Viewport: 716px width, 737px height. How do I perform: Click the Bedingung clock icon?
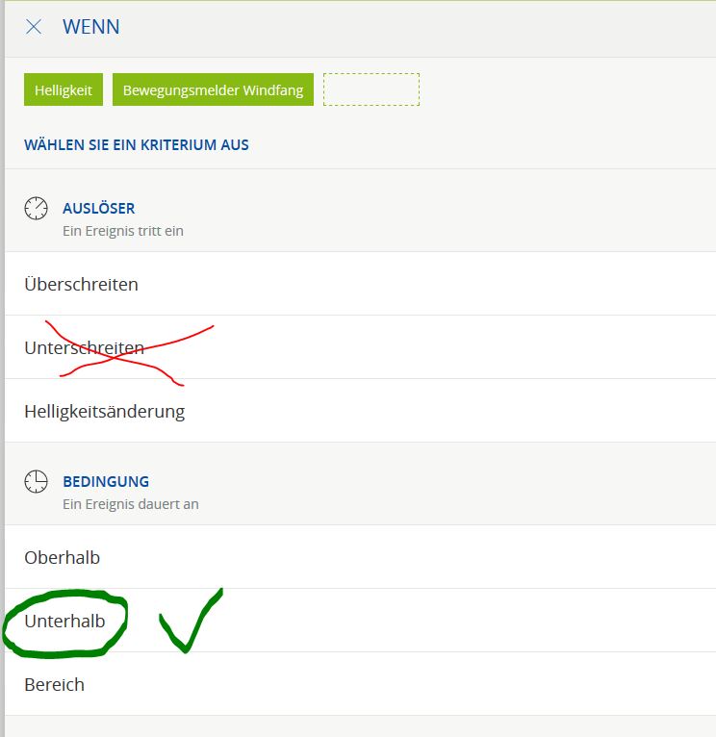(36, 482)
